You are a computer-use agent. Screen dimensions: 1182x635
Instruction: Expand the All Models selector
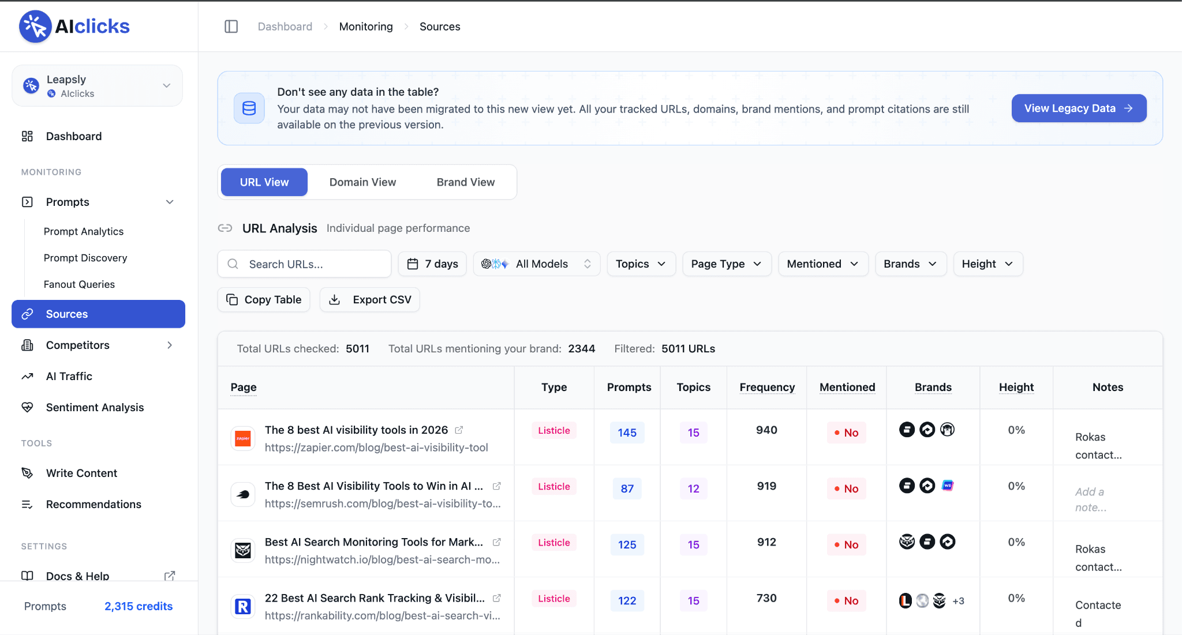point(537,264)
